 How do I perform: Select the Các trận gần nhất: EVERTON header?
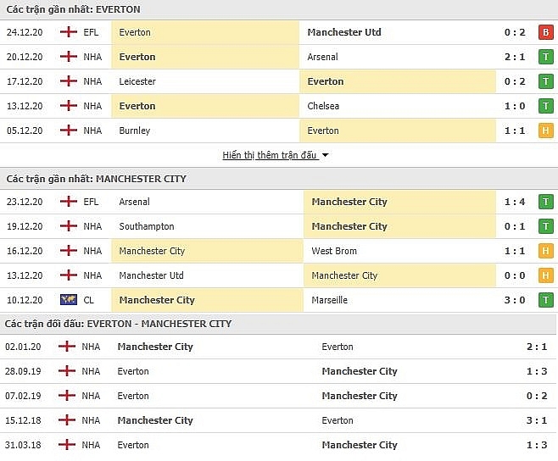click(x=73, y=9)
